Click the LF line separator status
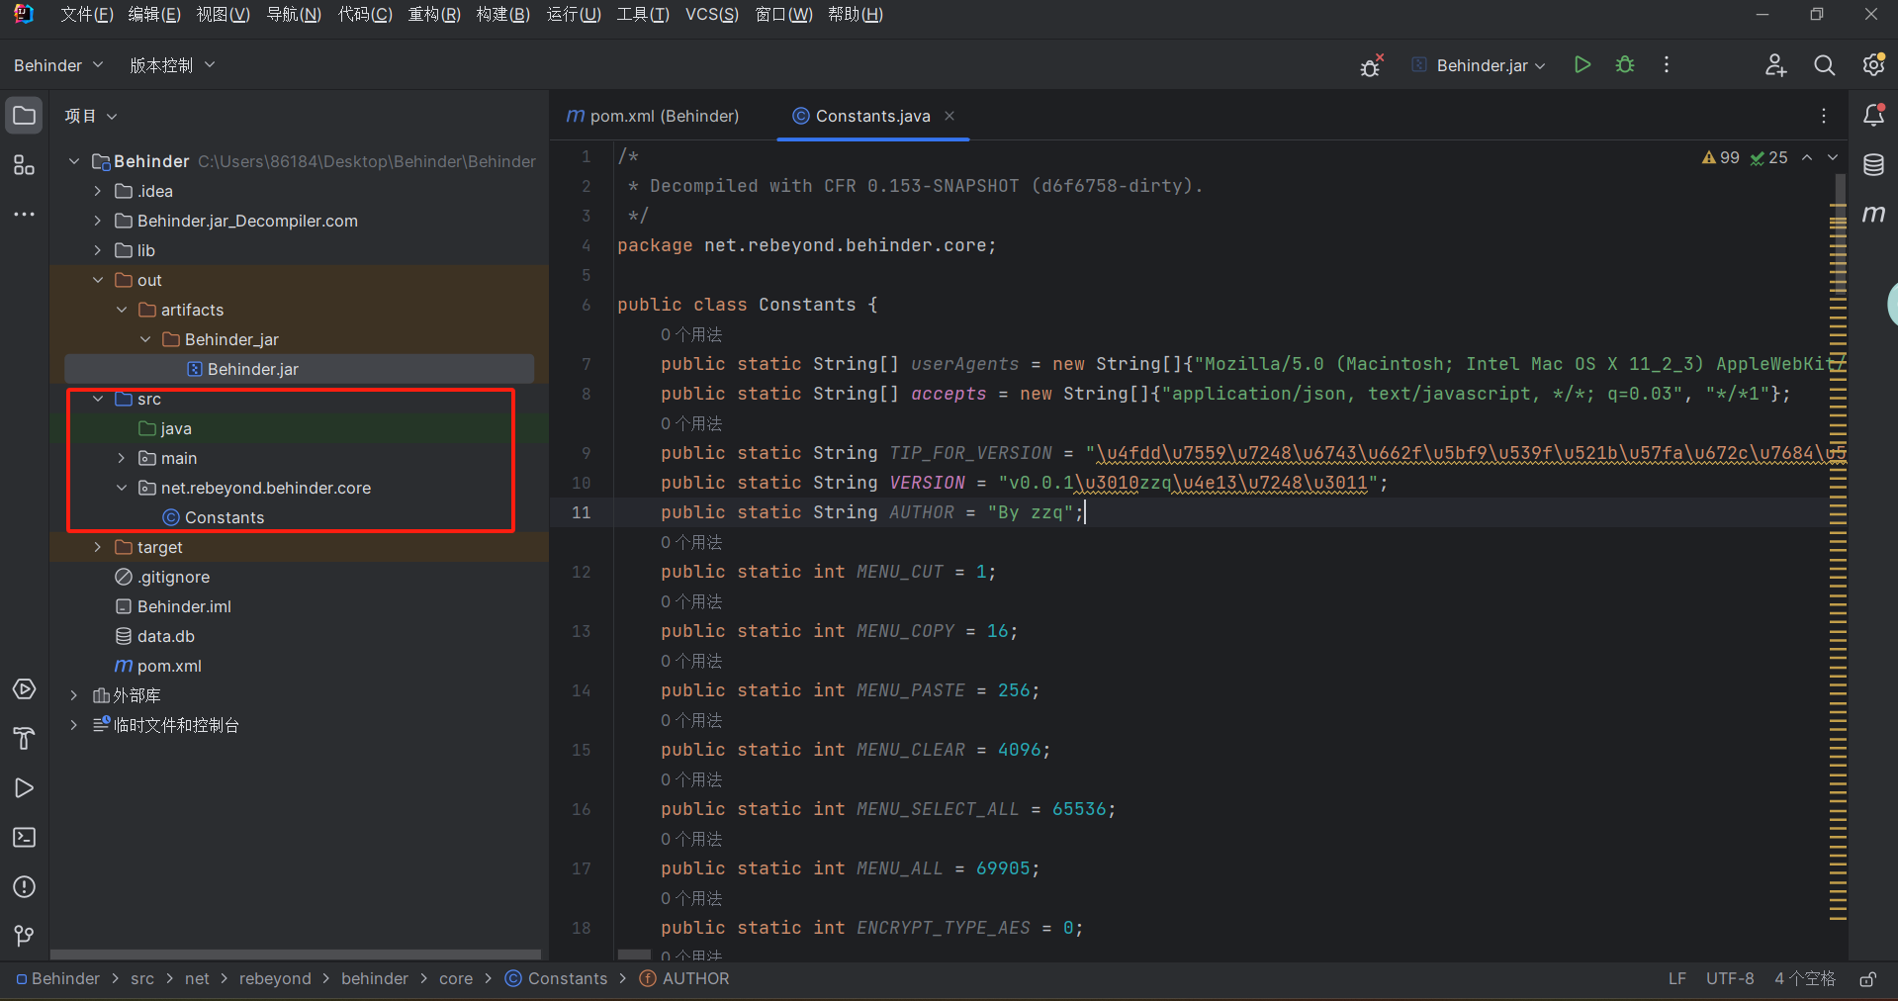The image size is (1898, 1001). tap(1676, 979)
